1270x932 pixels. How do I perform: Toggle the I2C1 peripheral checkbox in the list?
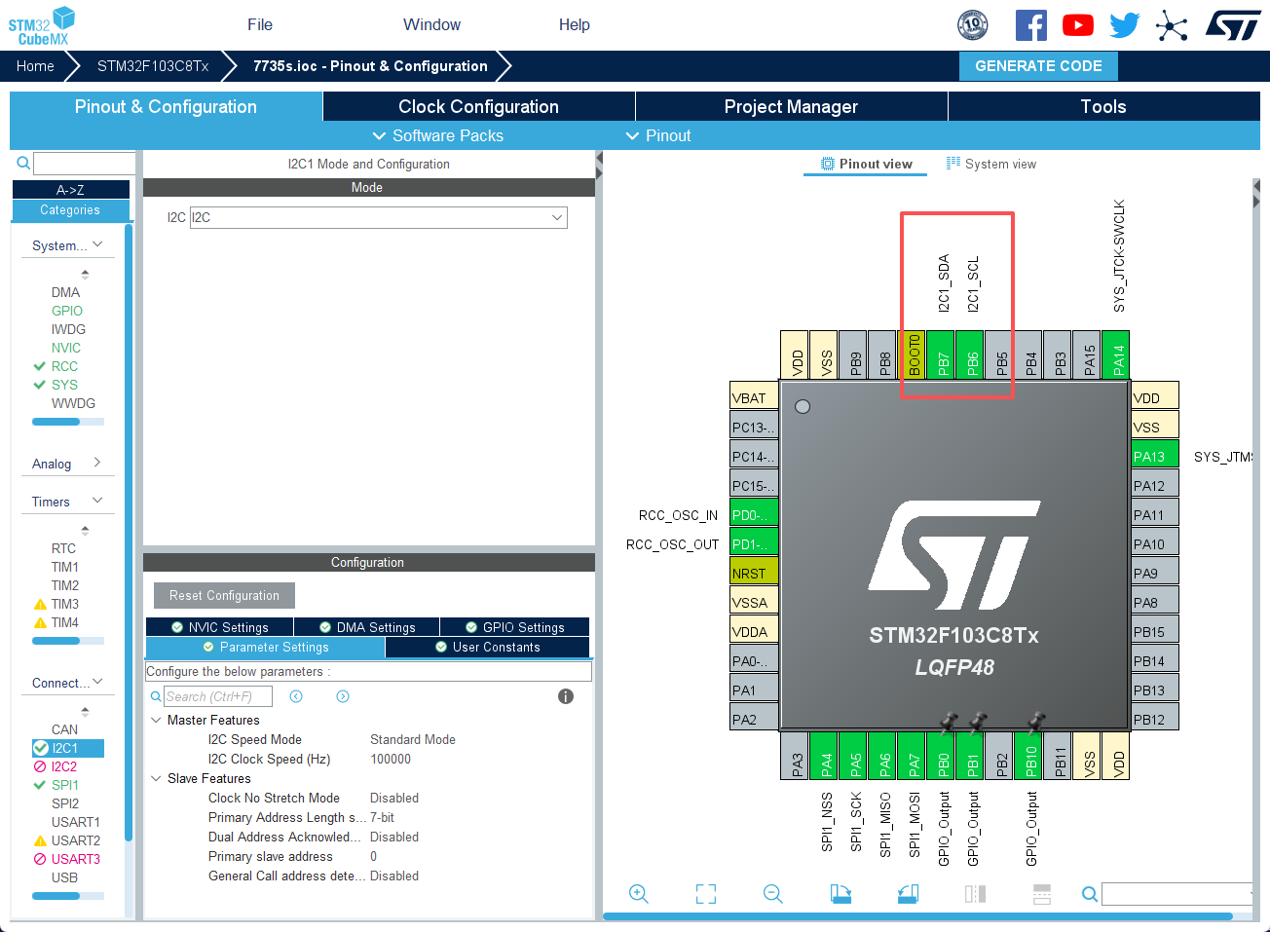pyautogui.click(x=41, y=748)
